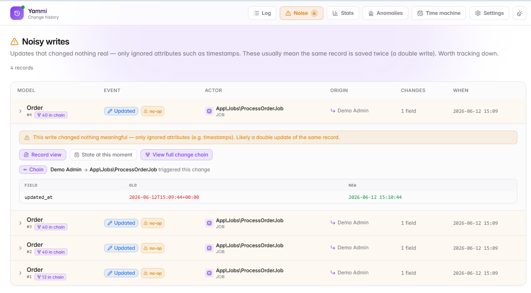Viewport: 531px width, 293px height.
Task: Open the Settings tab
Action: tap(489, 13)
